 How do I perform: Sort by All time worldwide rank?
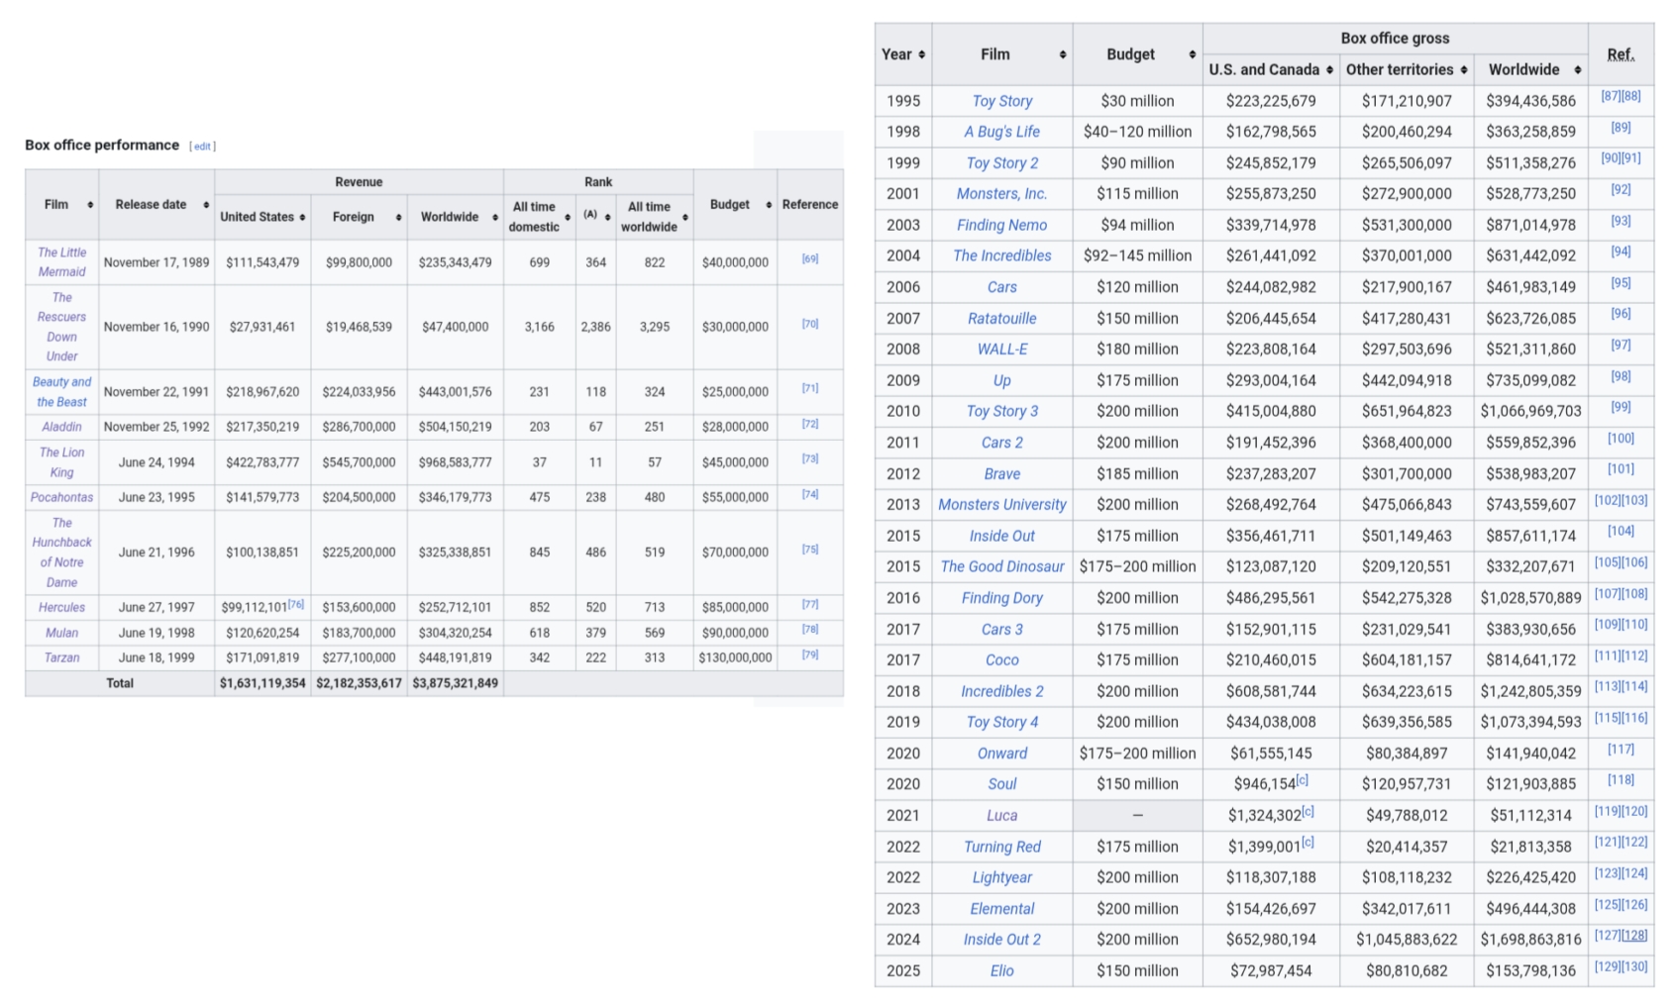pyautogui.click(x=685, y=217)
